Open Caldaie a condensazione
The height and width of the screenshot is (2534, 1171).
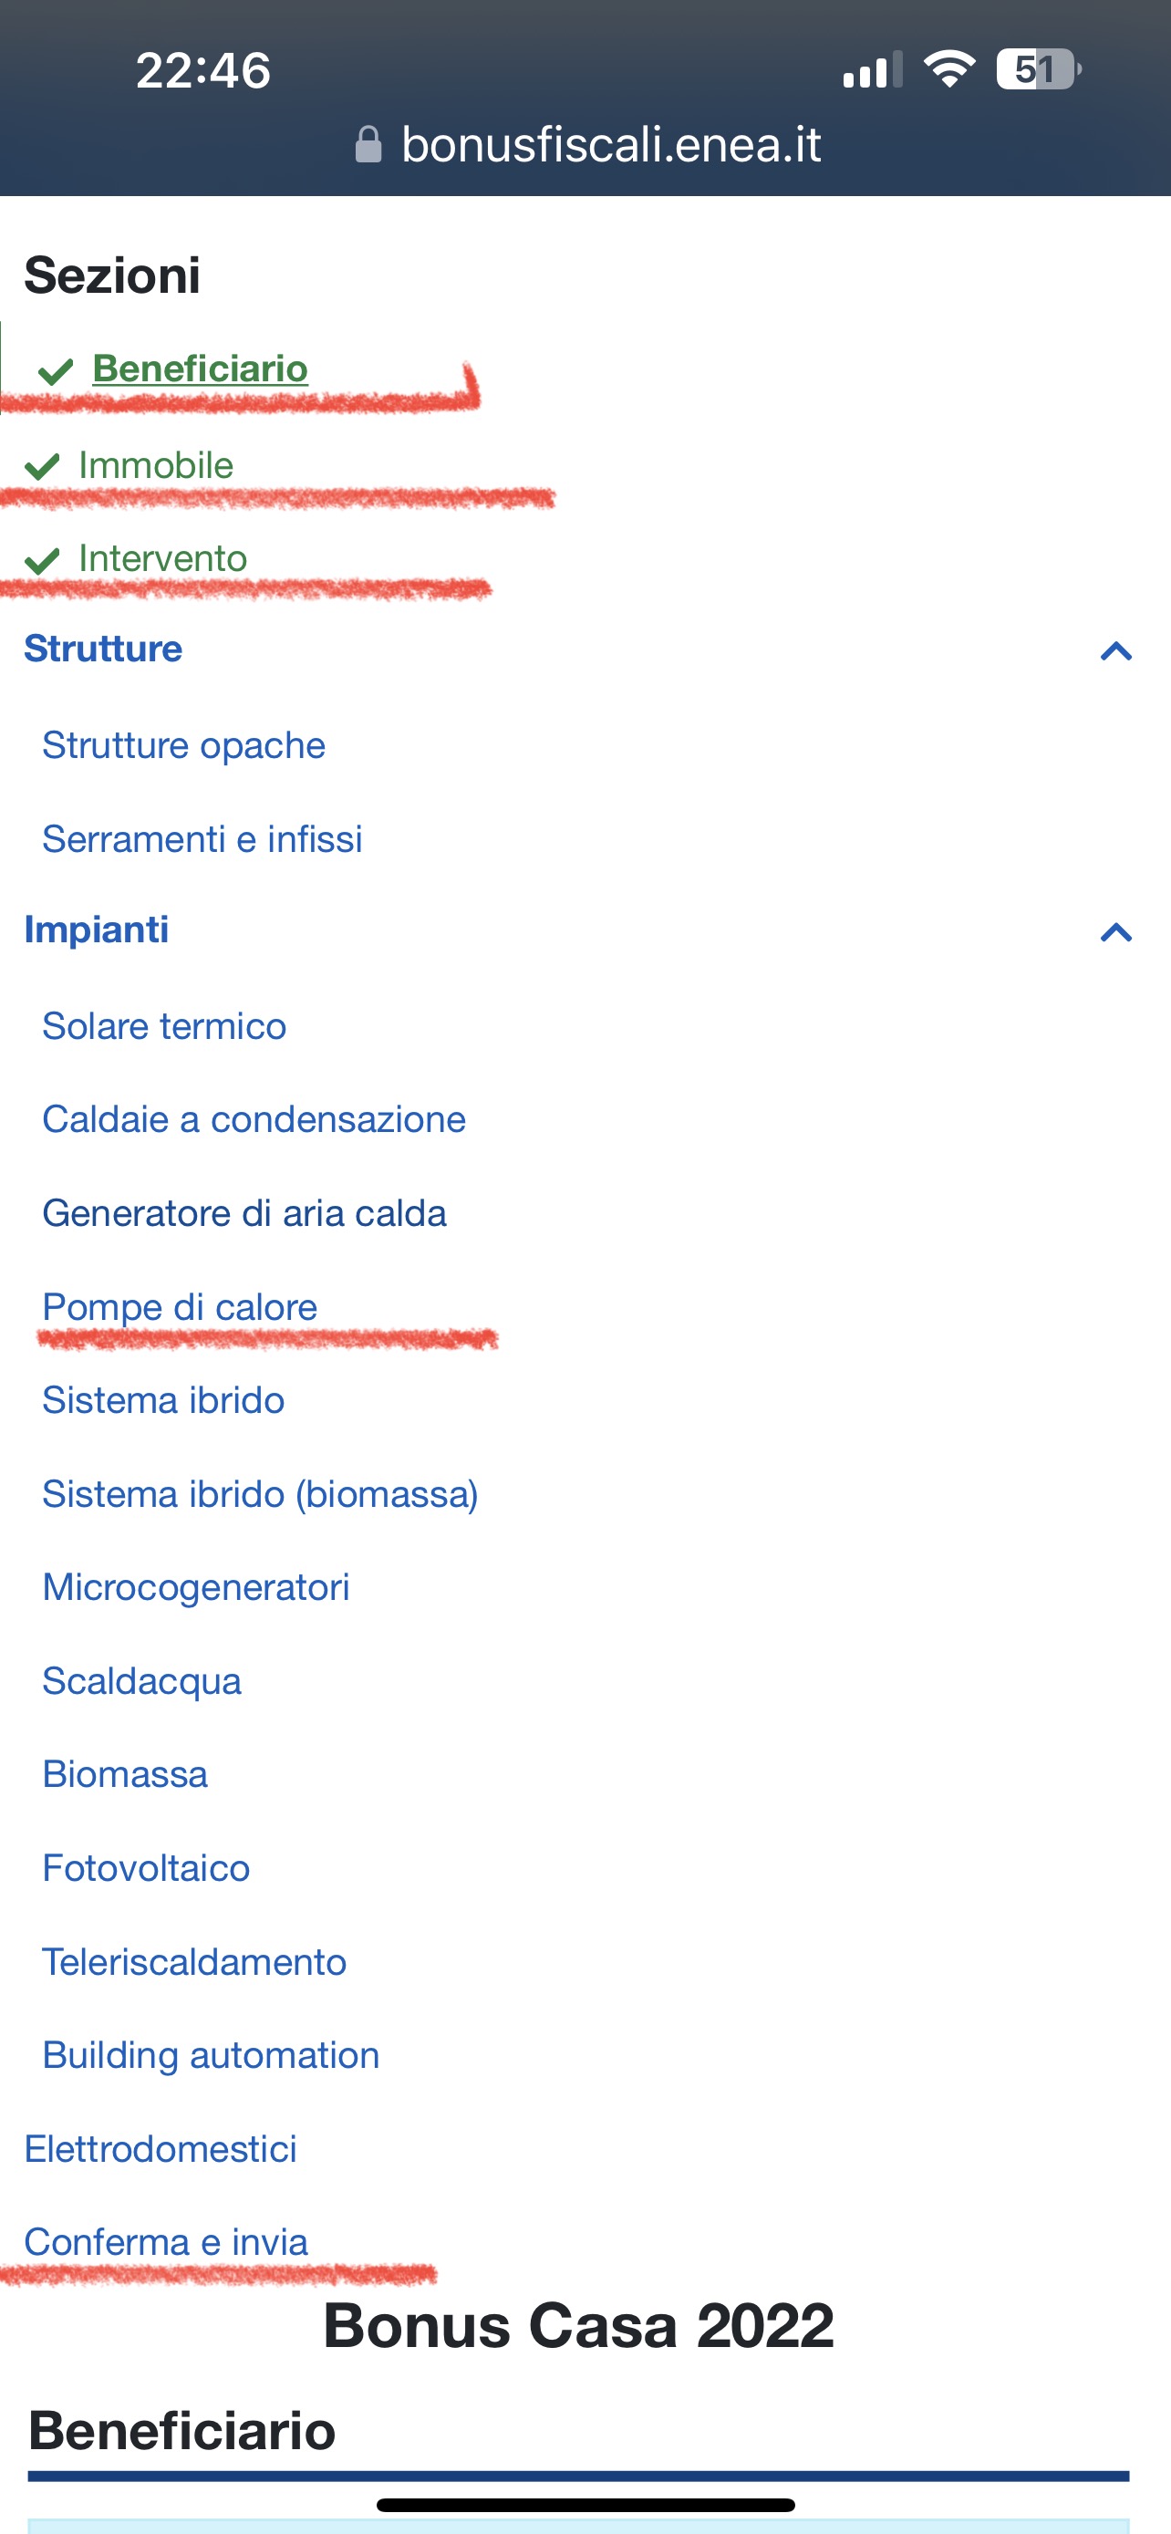tap(254, 1119)
